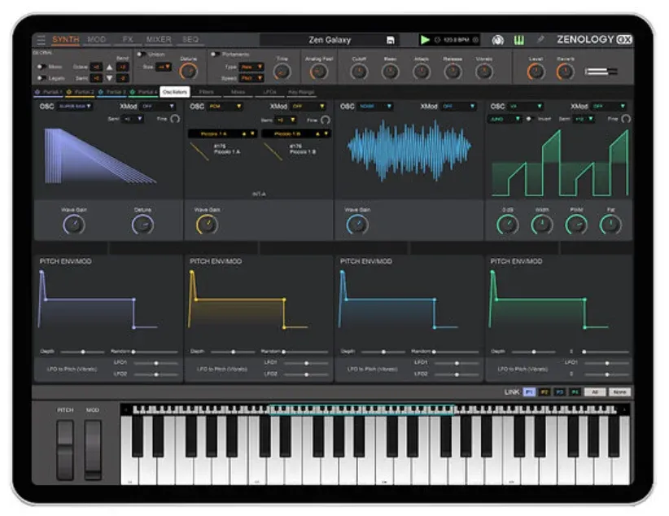The height and width of the screenshot is (516, 669).
Task: Click the pencil edit icon
Action: [540, 39]
